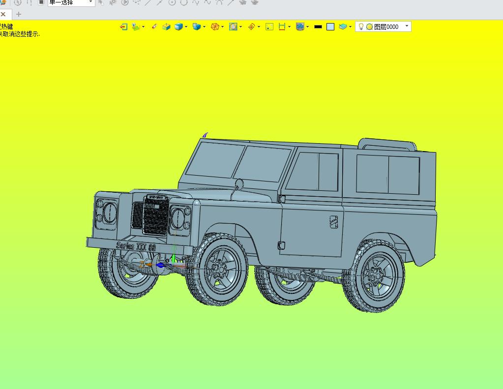Select the circle with center dot tool

(172, 2)
